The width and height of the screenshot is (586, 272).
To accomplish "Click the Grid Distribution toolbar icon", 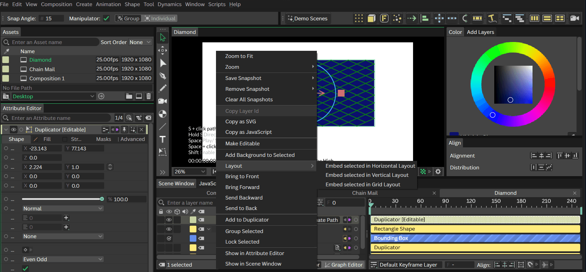I will click(x=359, y=18).
